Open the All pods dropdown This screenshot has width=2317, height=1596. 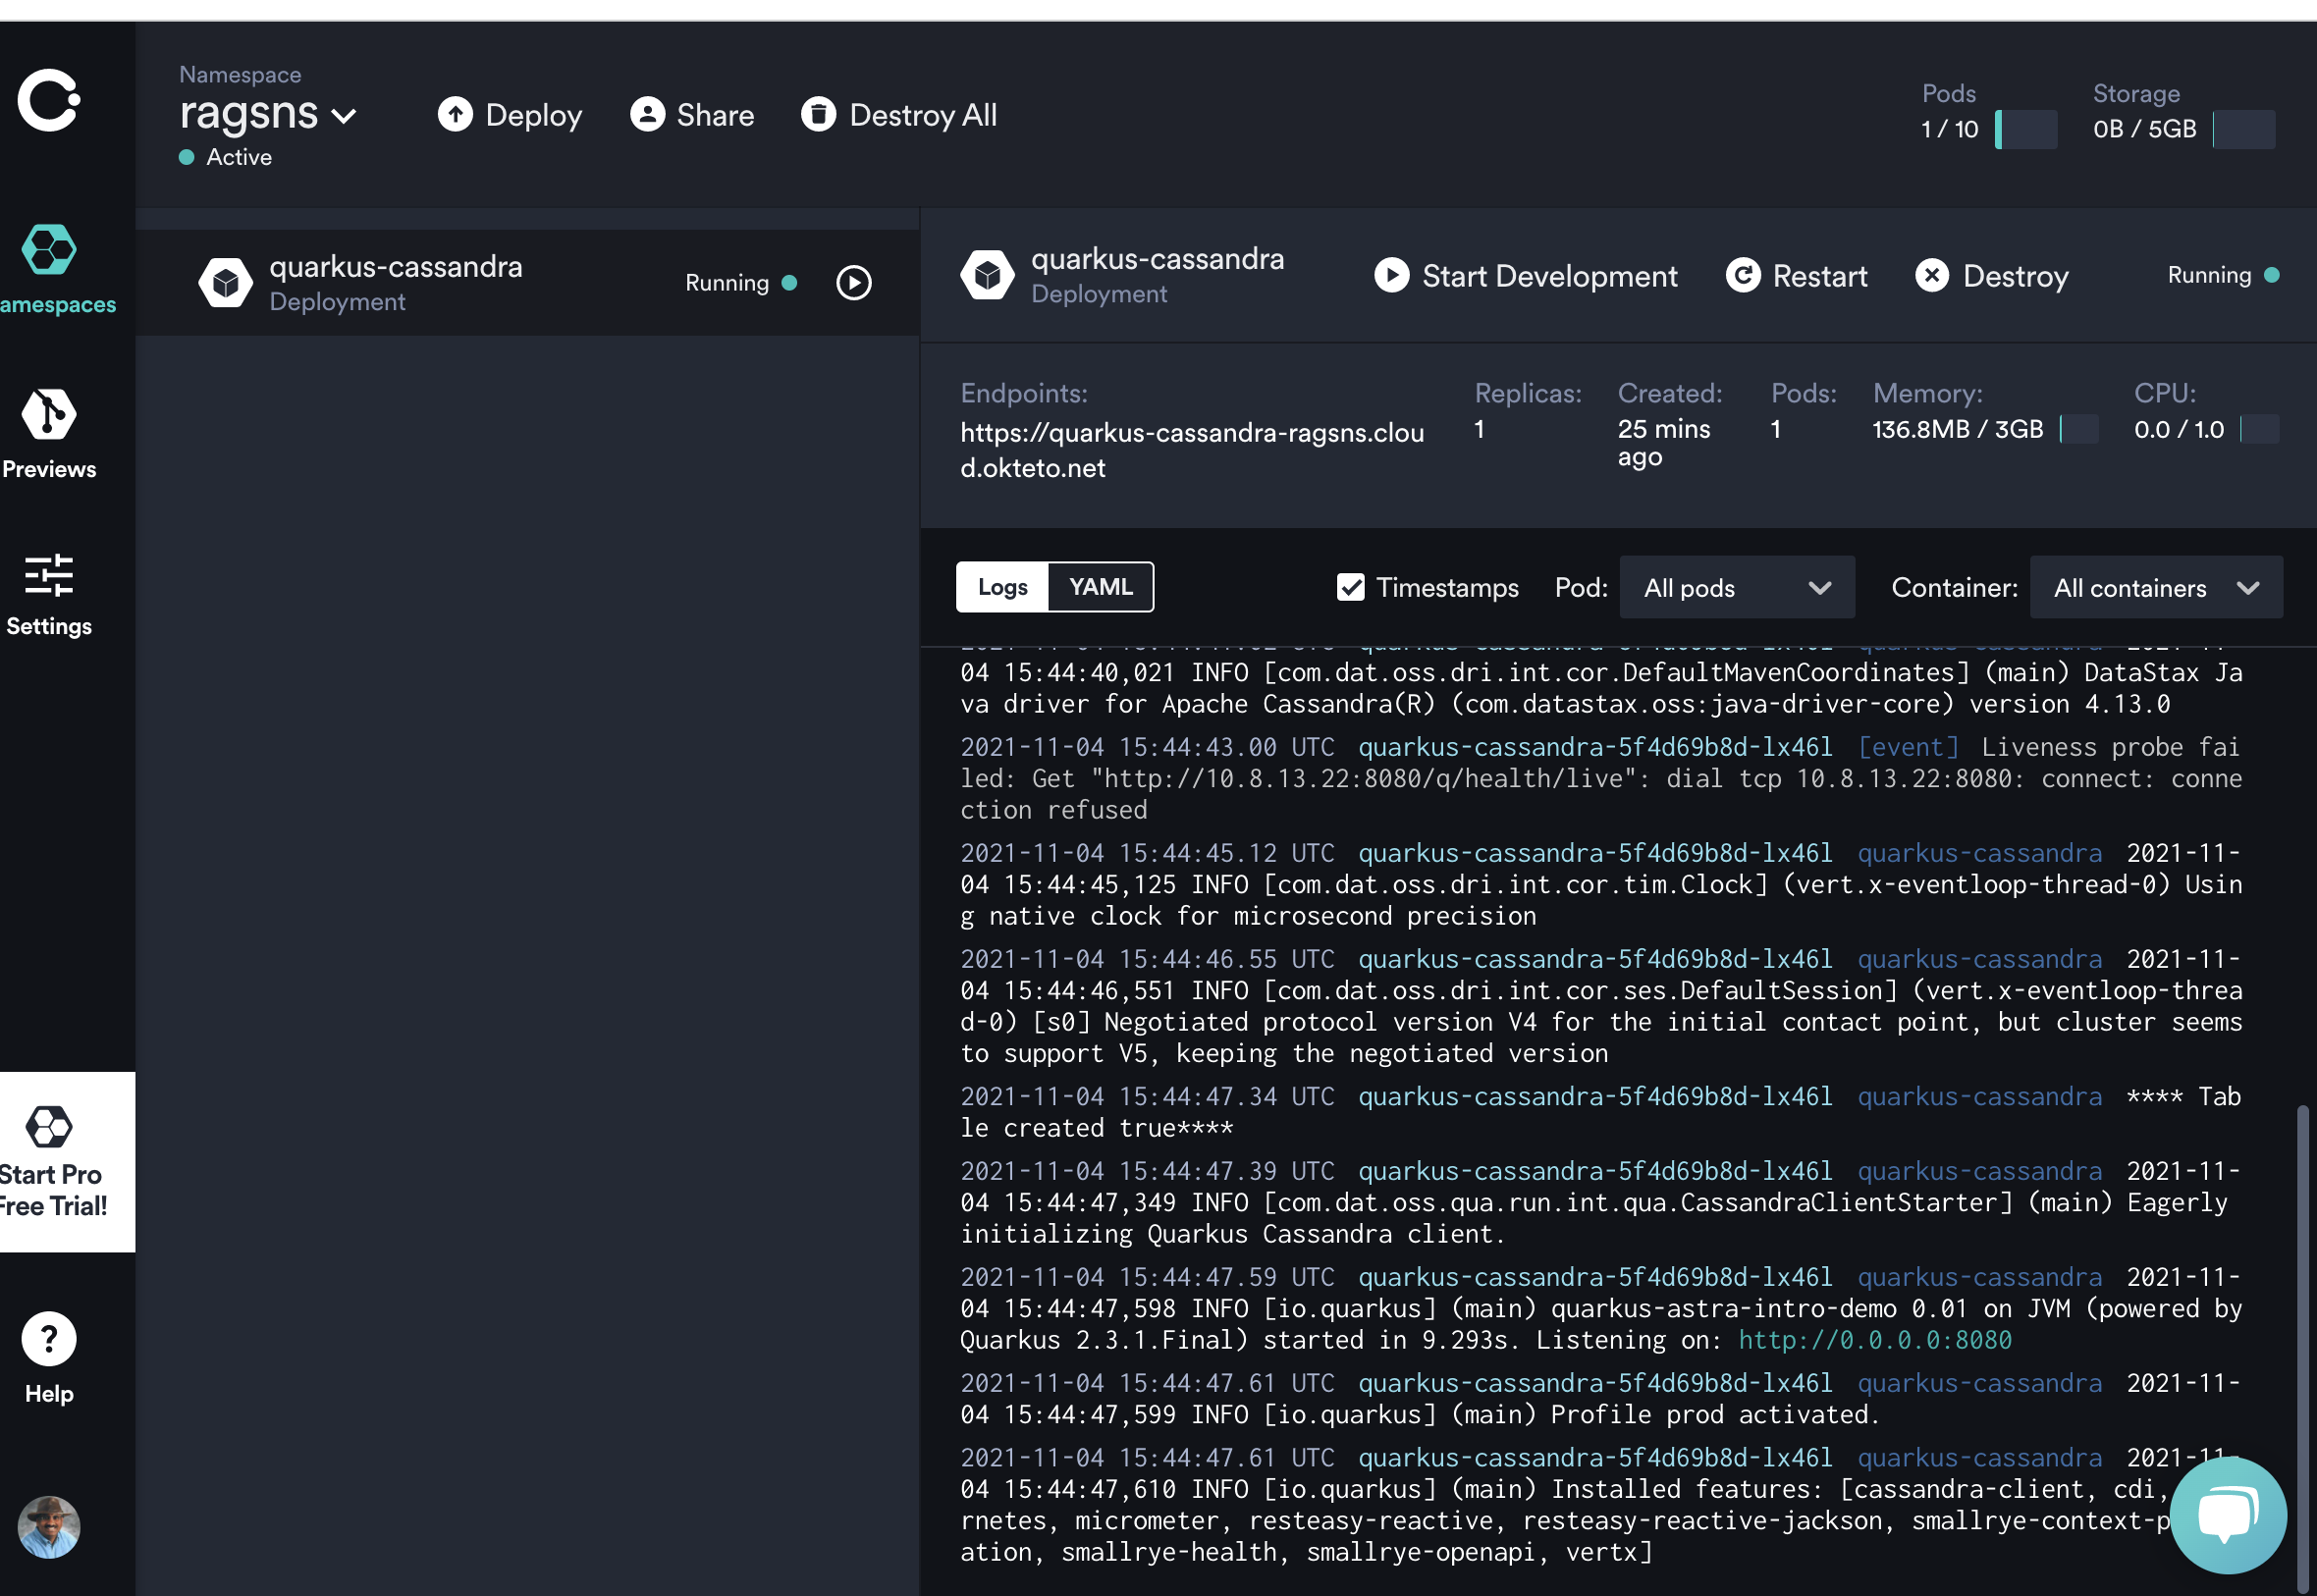pyautogui.click(x=1736, y=588)
